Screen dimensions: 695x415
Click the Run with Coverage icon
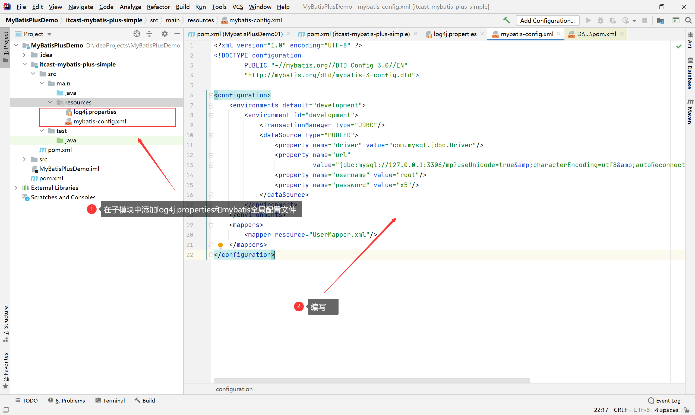[613, 20]
